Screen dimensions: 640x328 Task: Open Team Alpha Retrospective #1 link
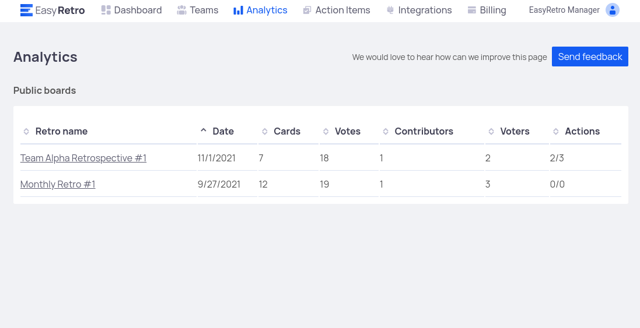[83, 158]
